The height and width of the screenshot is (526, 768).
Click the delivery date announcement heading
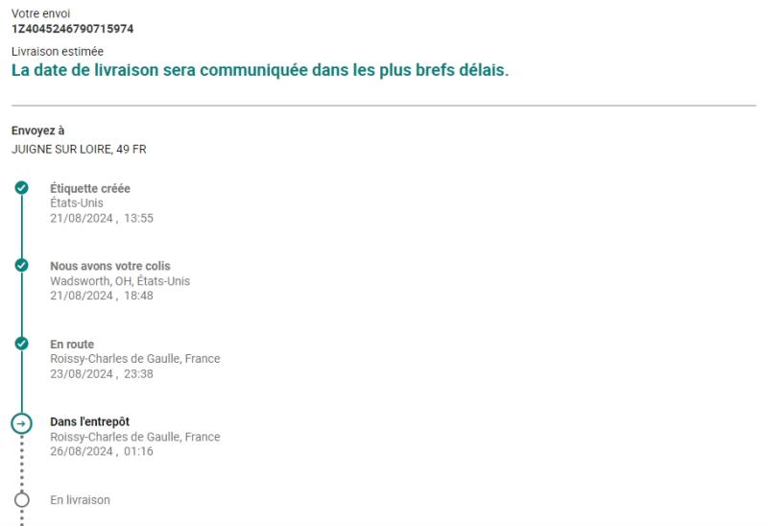pos(260,70)
